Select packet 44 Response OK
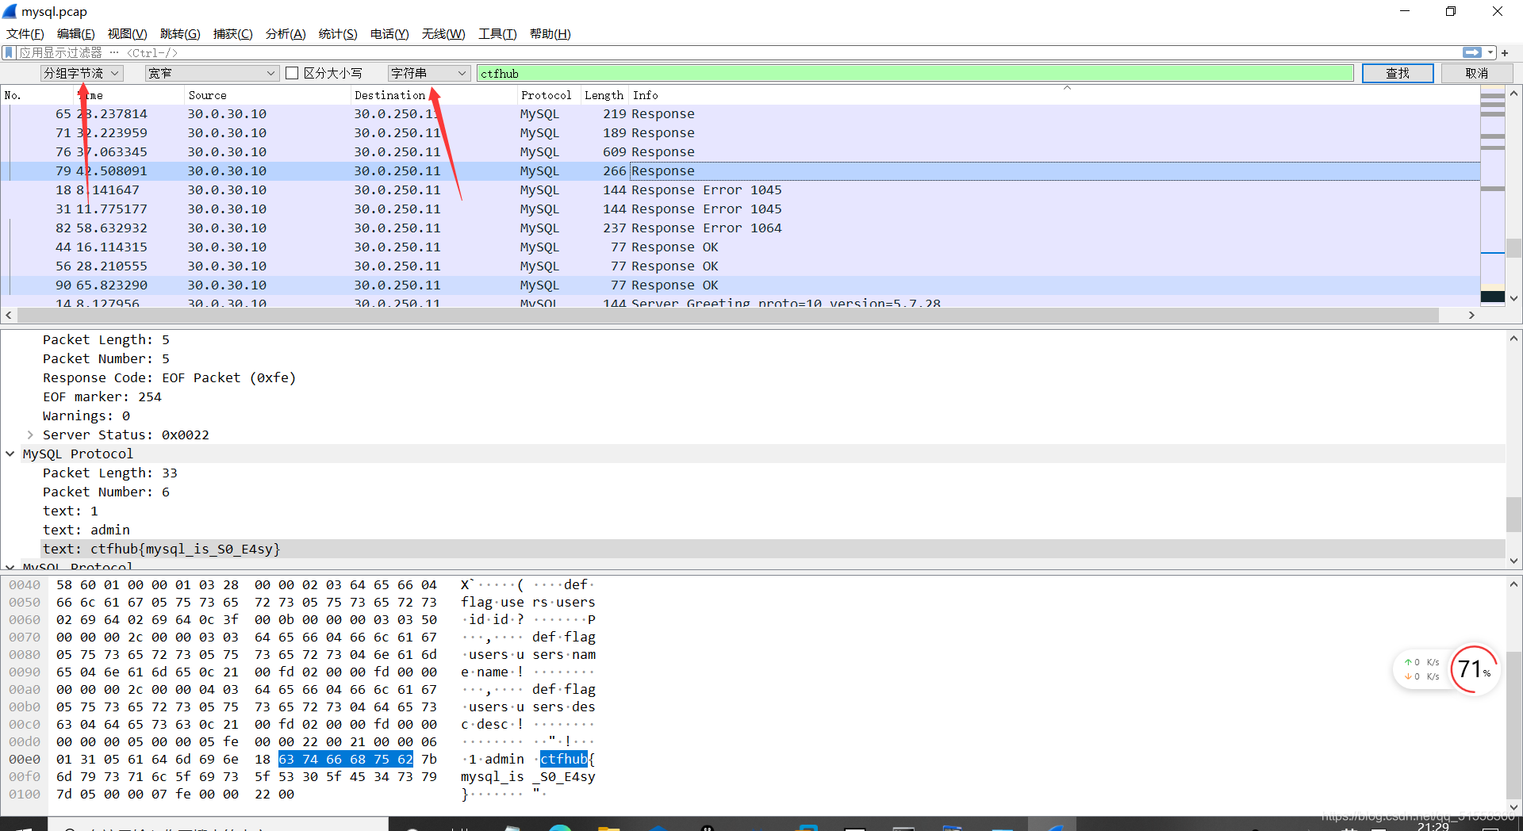This screenshot has height=831, width=1523. pos(741,247)
